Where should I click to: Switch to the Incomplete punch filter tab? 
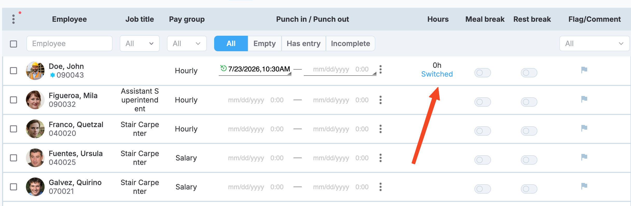coord(350,43)
